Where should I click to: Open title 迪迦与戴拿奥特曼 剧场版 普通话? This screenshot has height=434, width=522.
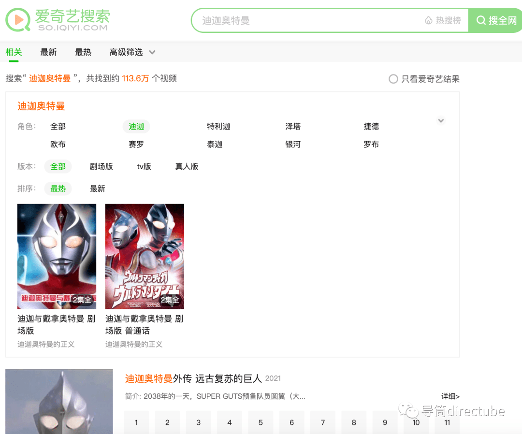(144, 324)
